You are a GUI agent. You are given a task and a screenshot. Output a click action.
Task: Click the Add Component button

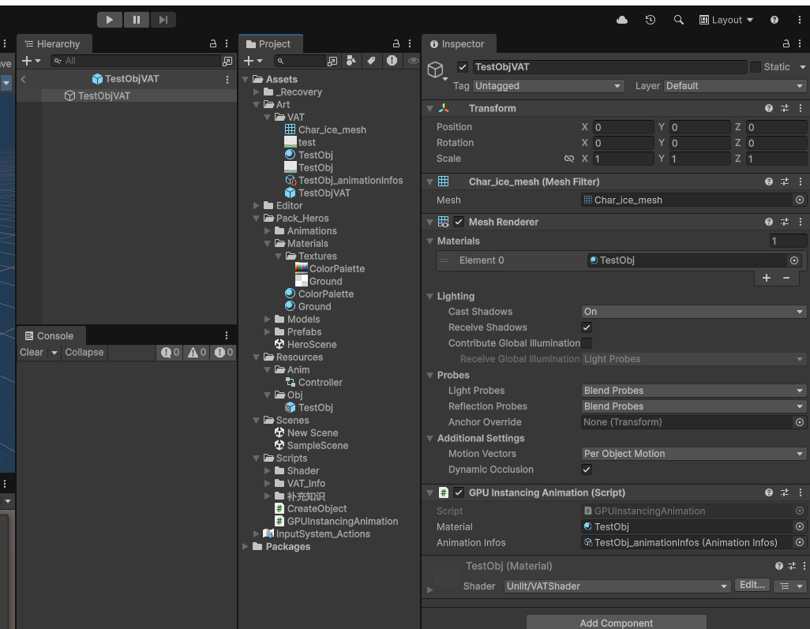[x=616, y=623]
